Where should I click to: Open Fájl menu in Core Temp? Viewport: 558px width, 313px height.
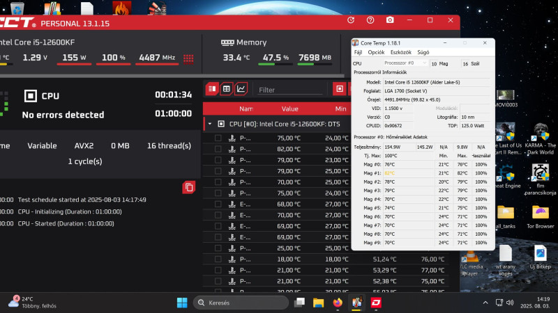tap(358, 52)
